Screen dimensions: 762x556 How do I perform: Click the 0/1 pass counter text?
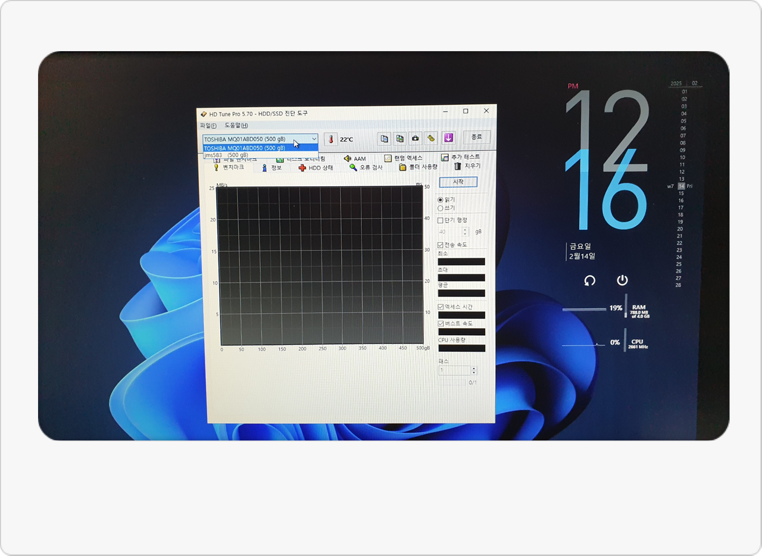(x=473, y=382)
